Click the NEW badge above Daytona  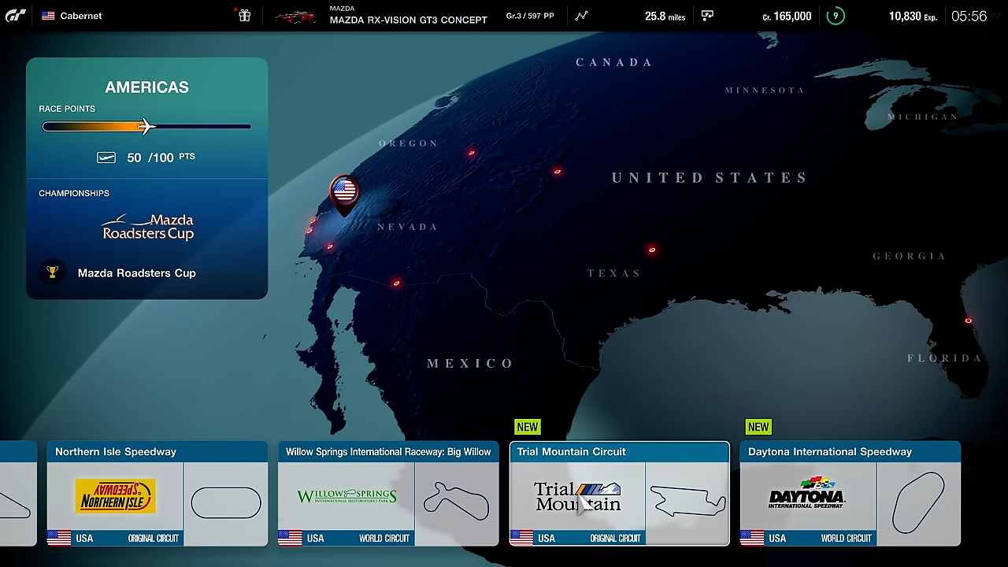(758, 427)
